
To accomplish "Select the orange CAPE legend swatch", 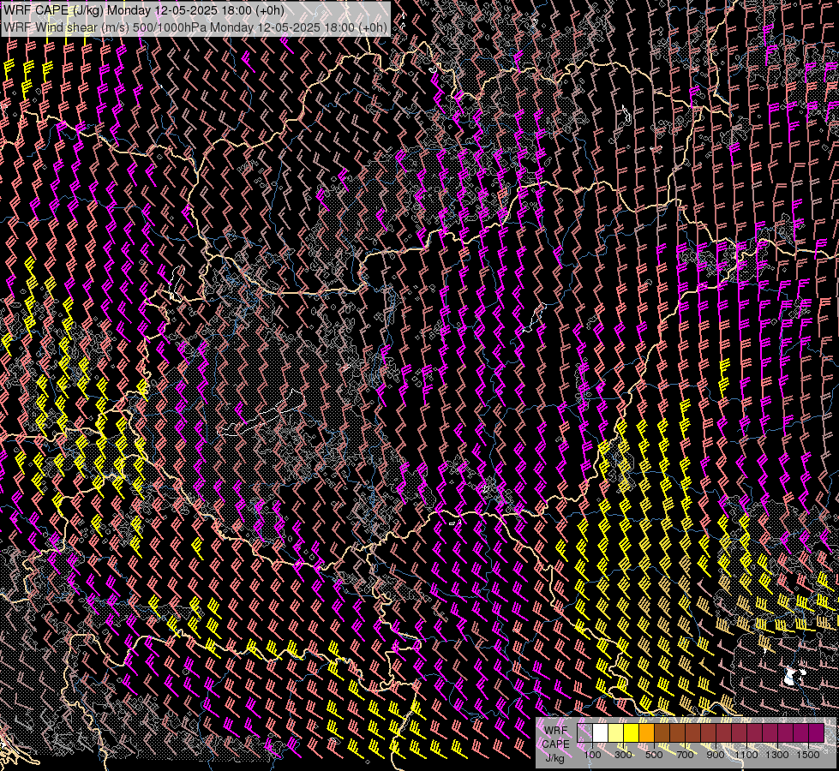I will click(647, 733).
